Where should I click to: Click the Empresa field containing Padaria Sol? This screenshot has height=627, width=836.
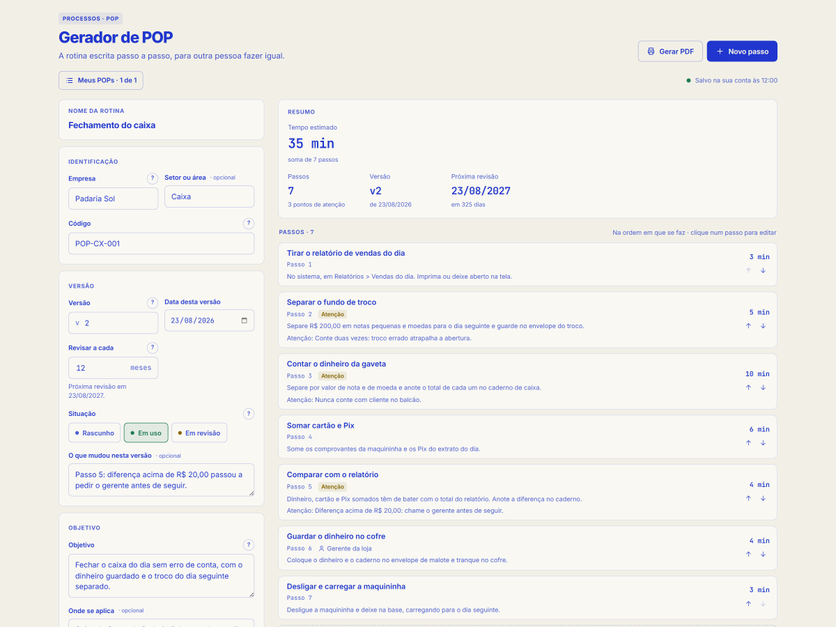(x=114, y=199)
